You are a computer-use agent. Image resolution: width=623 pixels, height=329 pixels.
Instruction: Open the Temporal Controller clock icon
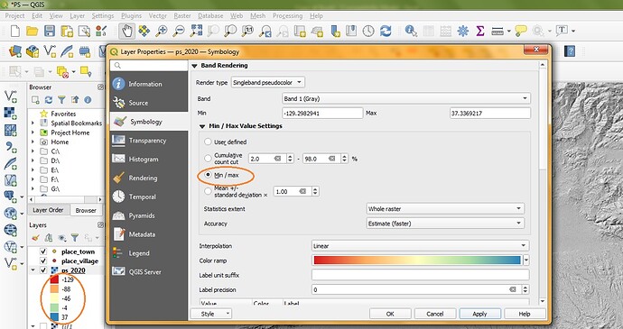coord(368,31)
